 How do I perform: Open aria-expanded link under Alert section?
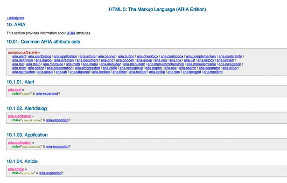click(x=47, y=94)
